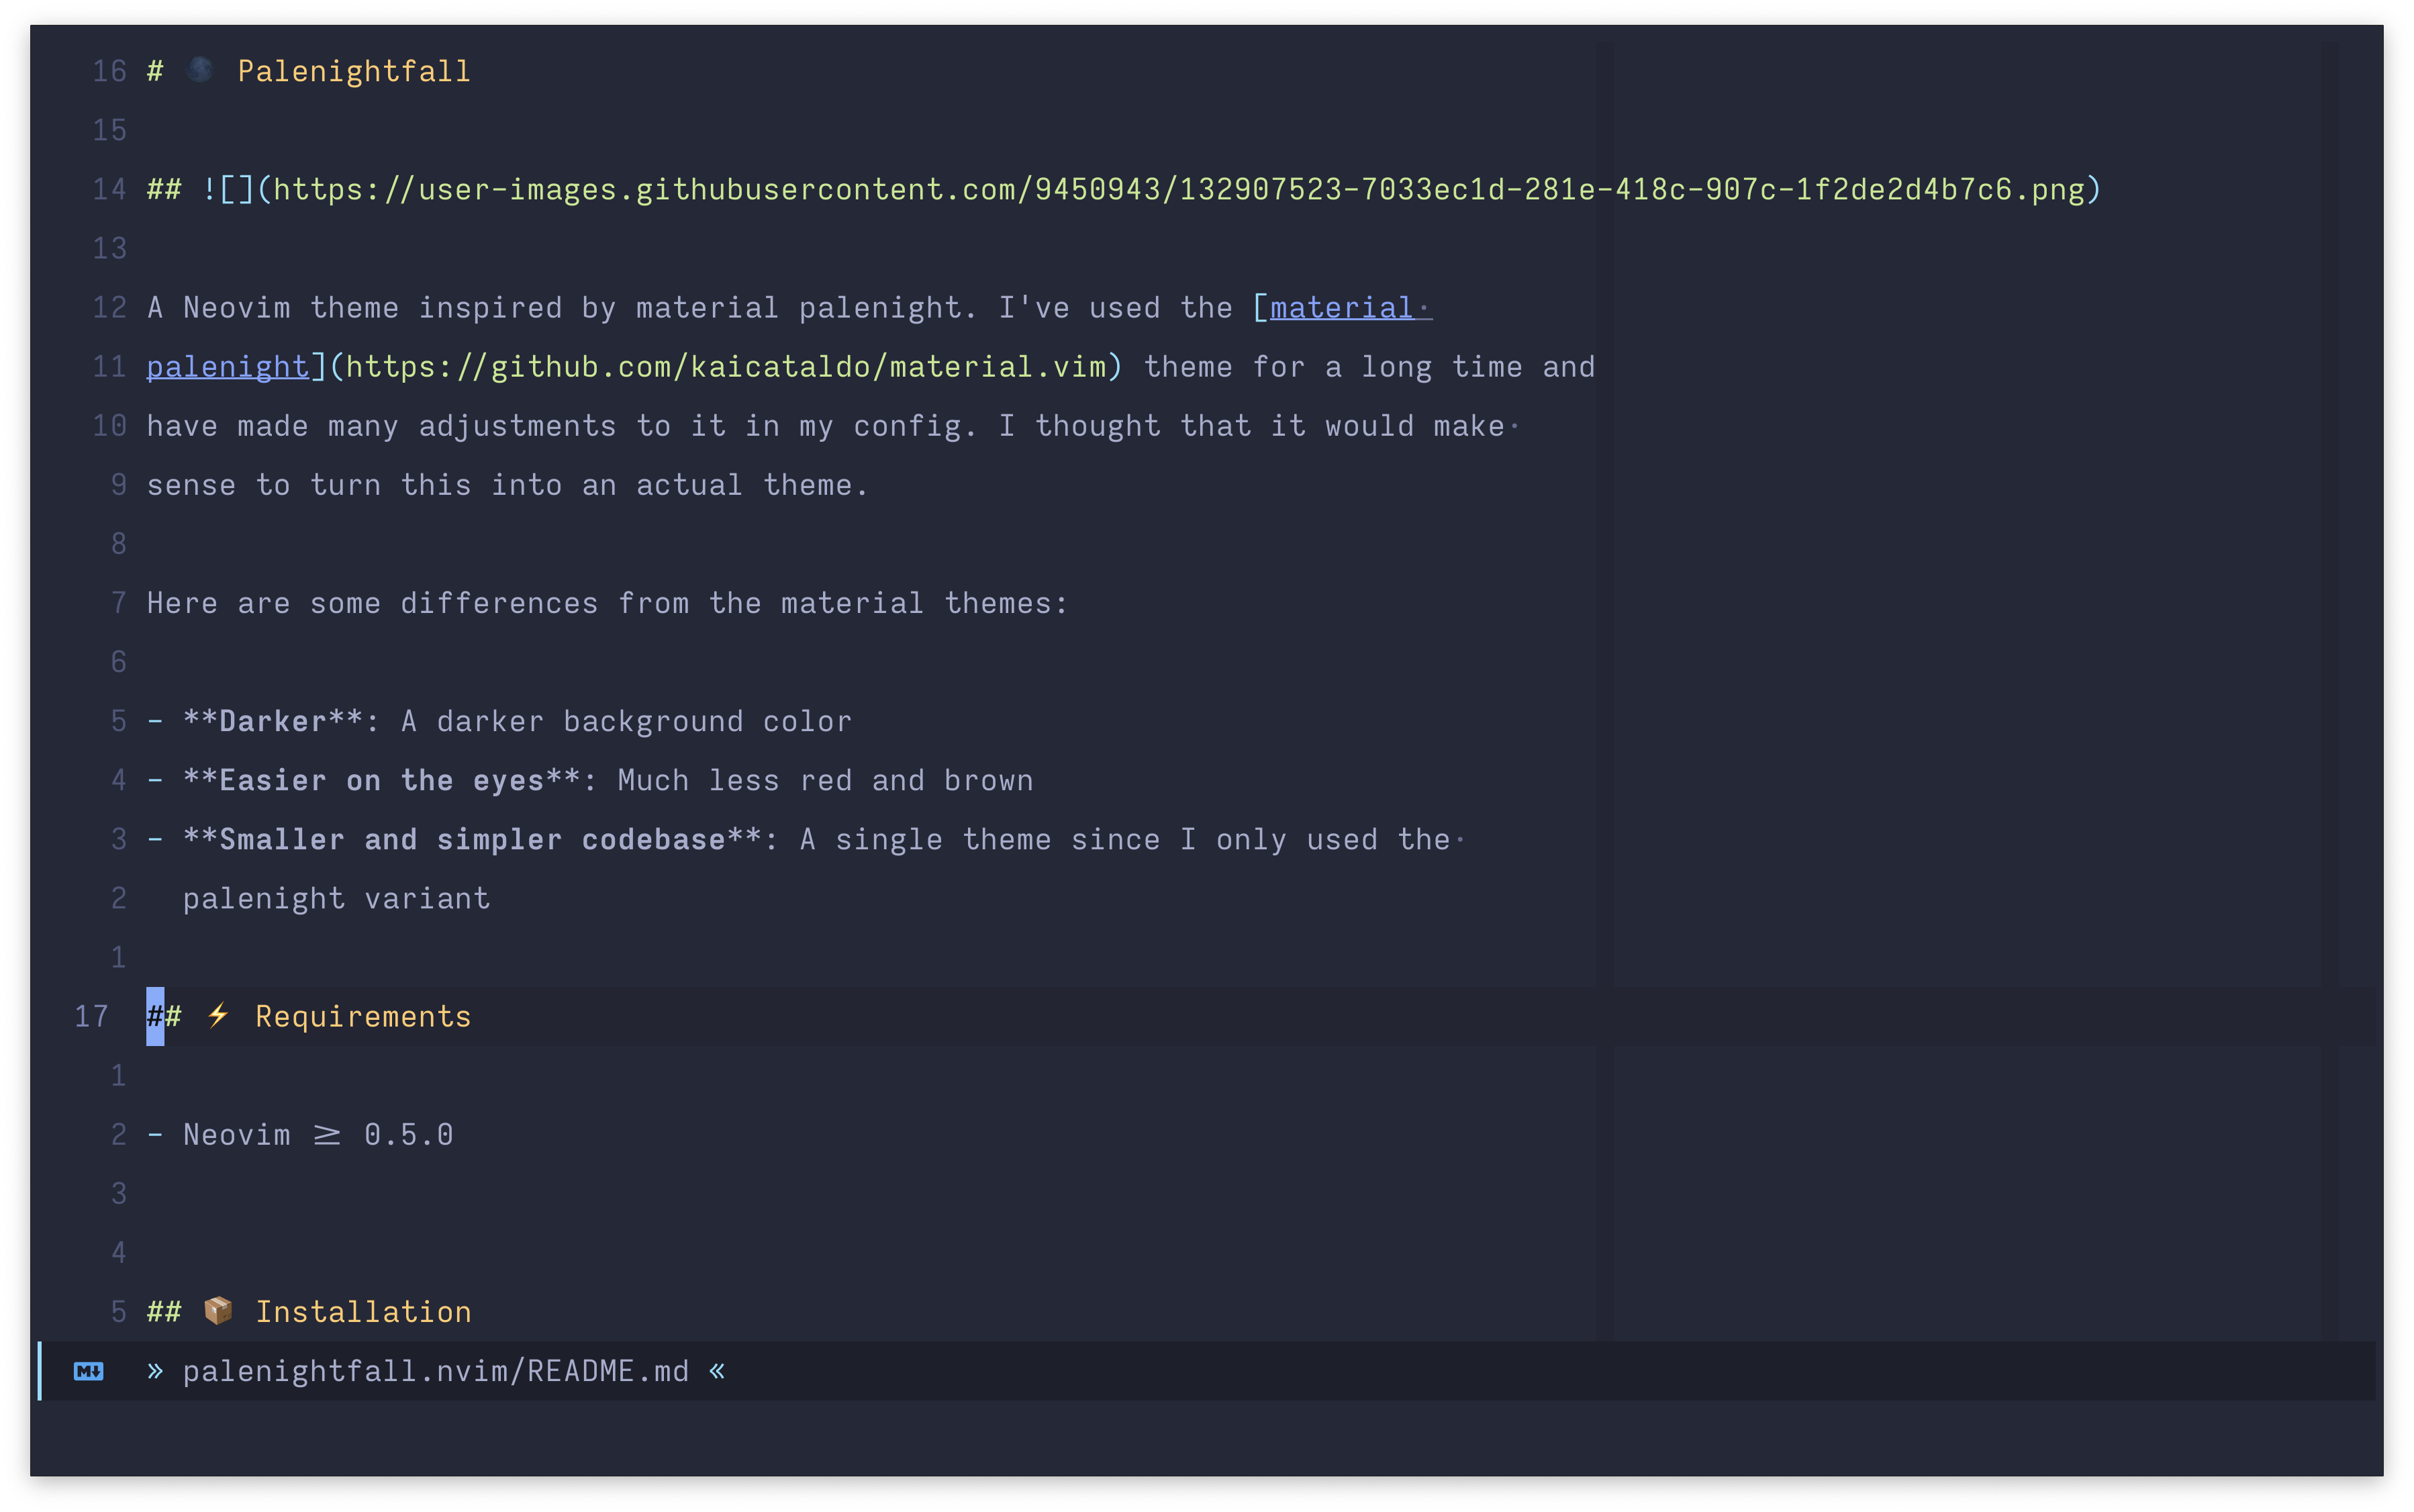Click the current line number 17
This screenshot has width=2414, height=1512.
pyautogui.click(x=91, y=1017)
